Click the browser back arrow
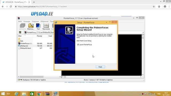 (3, 6)
